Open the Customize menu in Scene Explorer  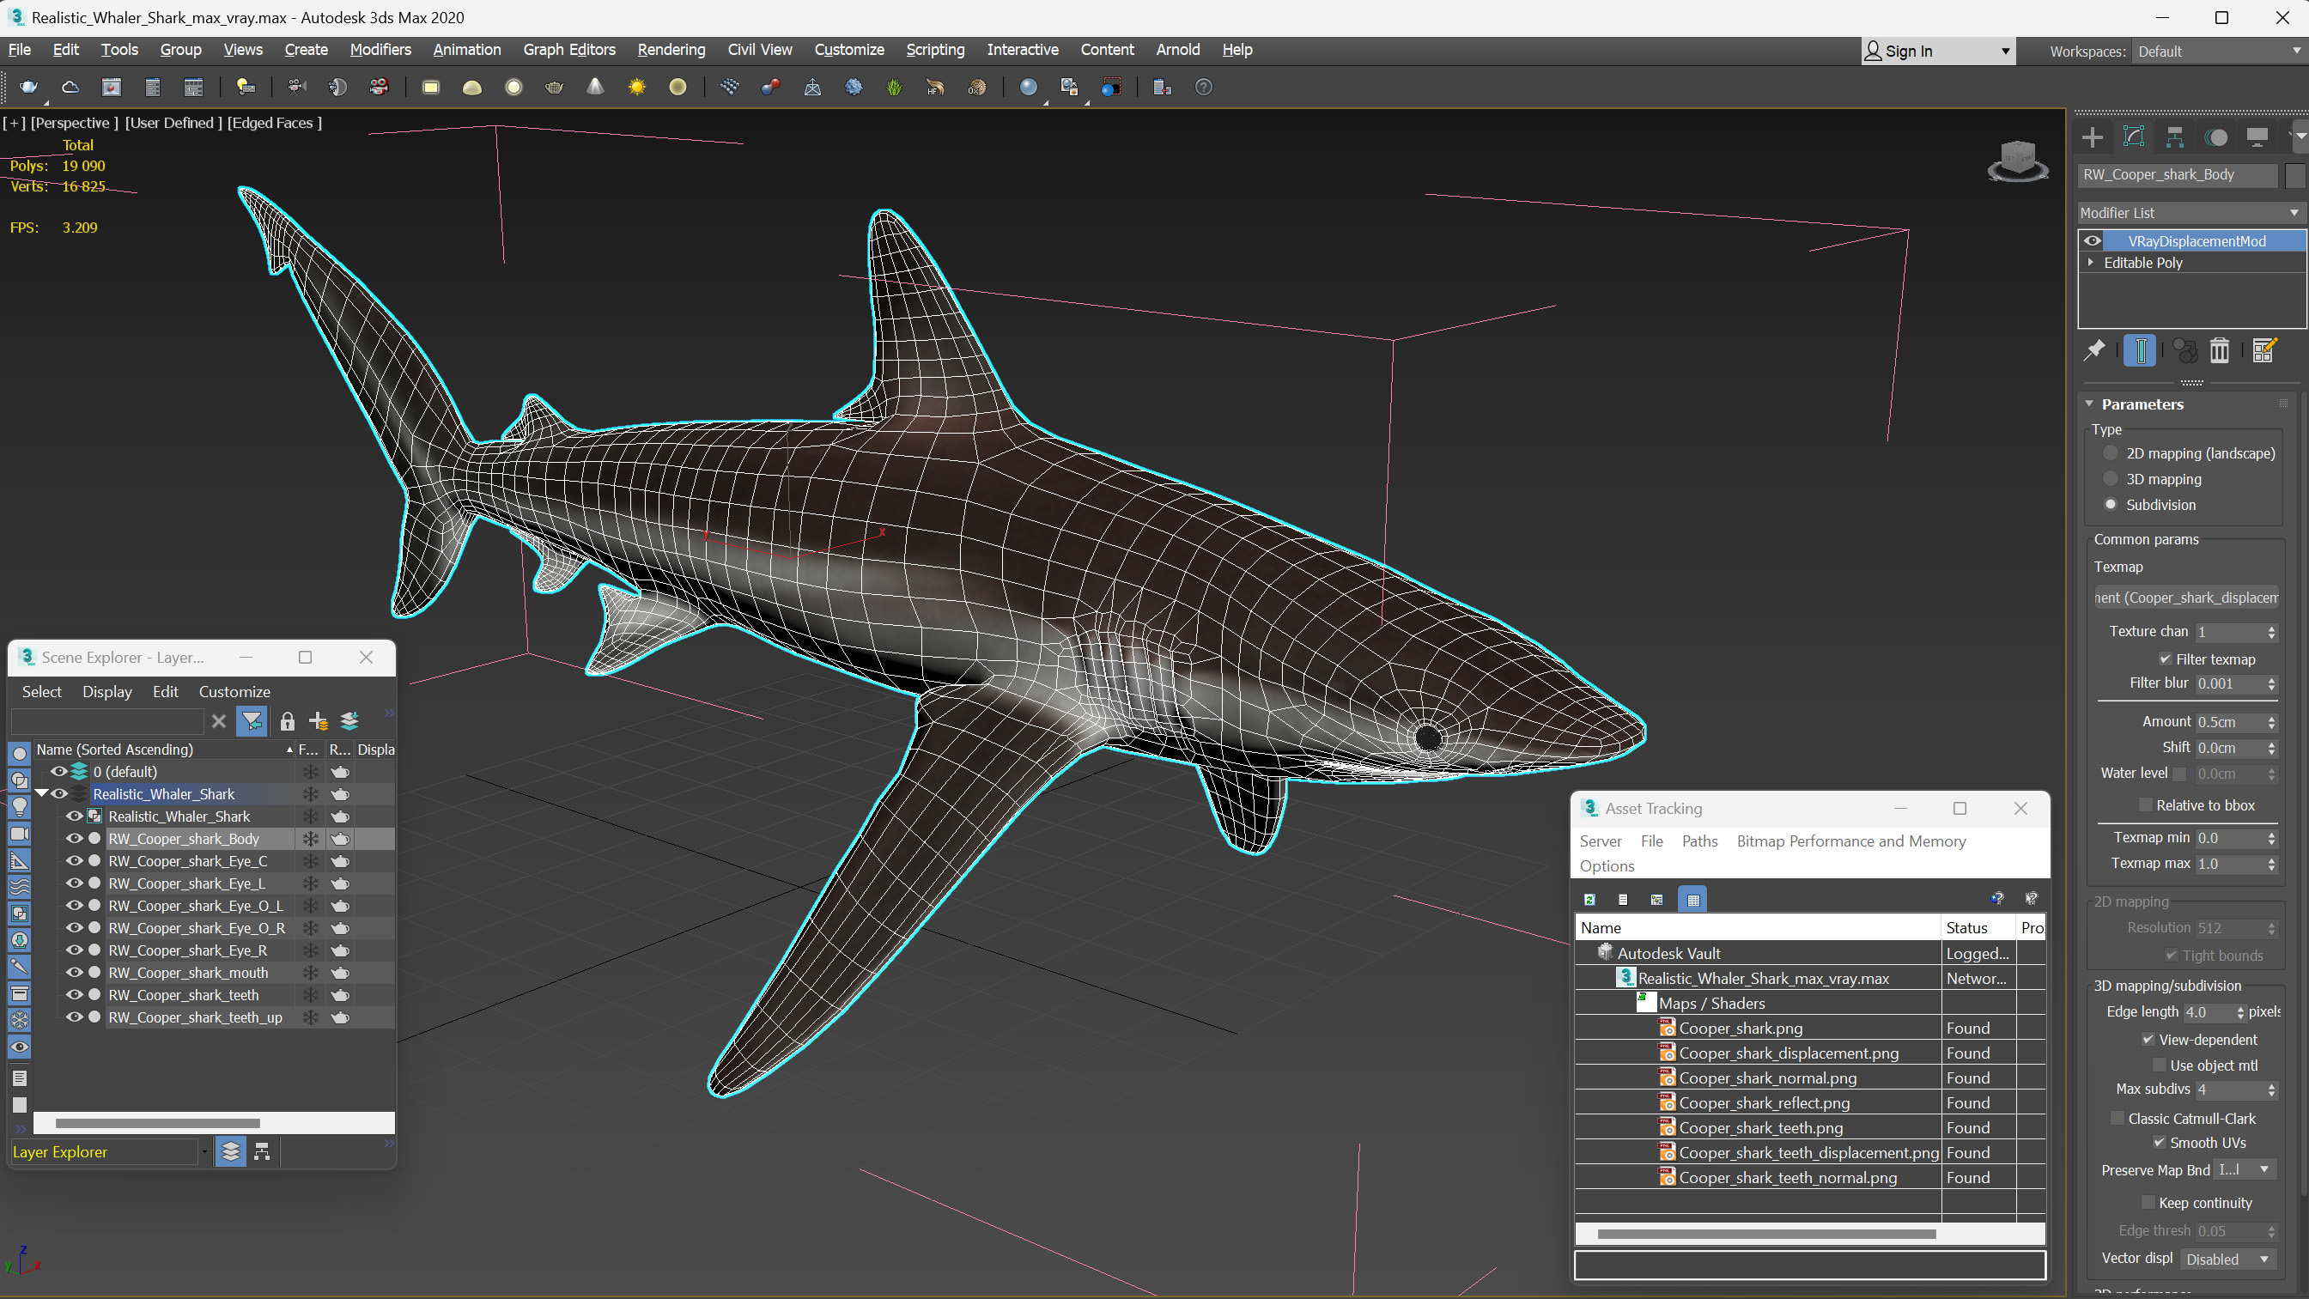pyautogui.click(x=234, y=691)
